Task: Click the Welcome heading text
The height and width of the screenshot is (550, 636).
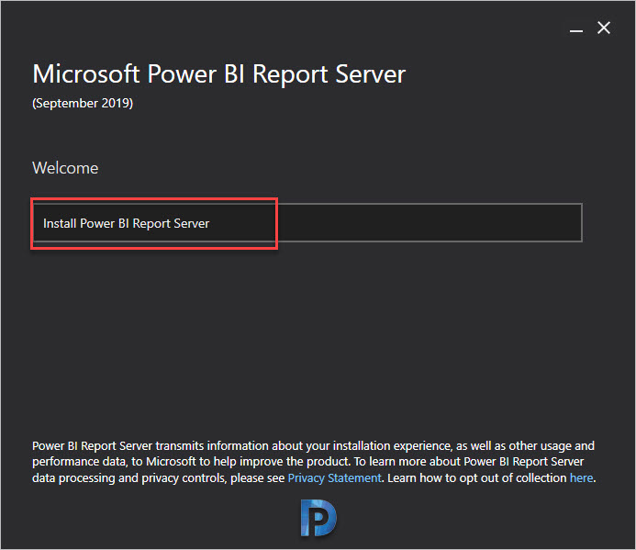Action: tap(65, 168)
